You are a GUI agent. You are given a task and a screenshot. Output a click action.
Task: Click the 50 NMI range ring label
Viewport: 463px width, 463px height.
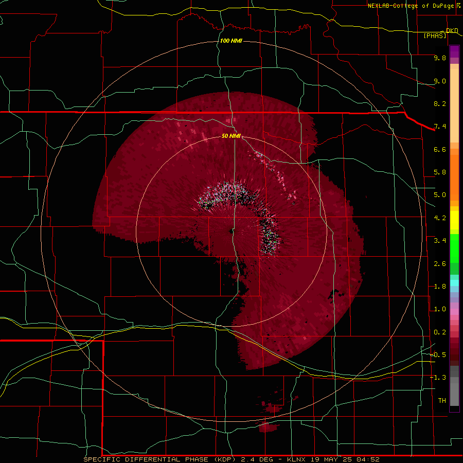coord(231,136)
